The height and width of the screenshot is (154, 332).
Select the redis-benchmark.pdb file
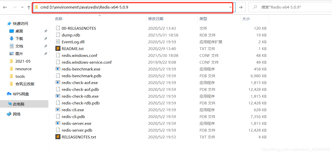tap(81, 76)
